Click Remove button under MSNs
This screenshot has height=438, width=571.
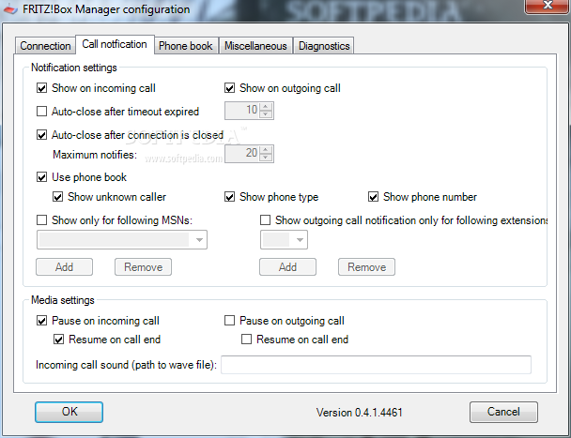coord(143,267)
